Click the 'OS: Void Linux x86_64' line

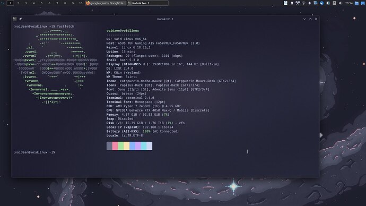pos(127,39)
